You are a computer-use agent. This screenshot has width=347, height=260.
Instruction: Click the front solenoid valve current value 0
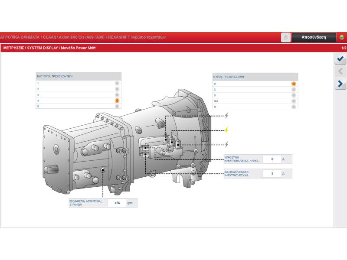pyautogui.click(x=272, y=159)
